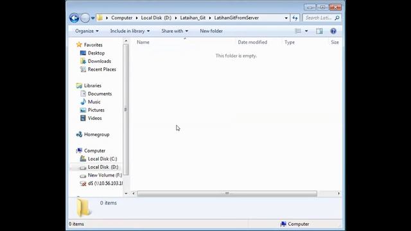Click the navigation pane scroll up arrow
This screenshot has height=231, width=411.
pos(126,41)
